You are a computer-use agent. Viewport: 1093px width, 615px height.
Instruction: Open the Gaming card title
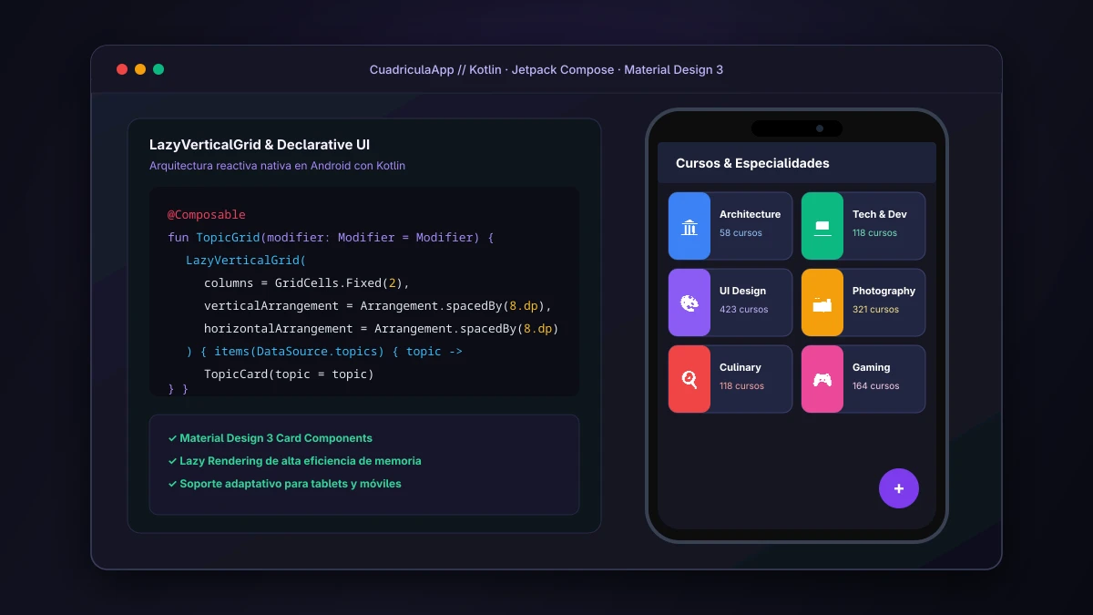871,367
